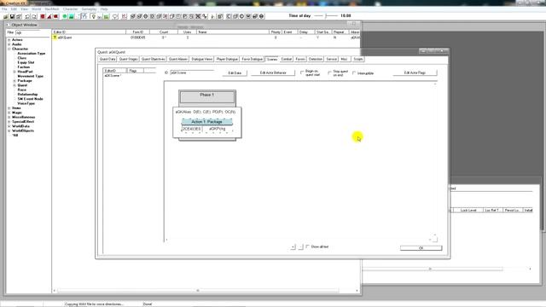Click the Edit Actor Behavior button
546x307 pixels.
tap(273, 72)
